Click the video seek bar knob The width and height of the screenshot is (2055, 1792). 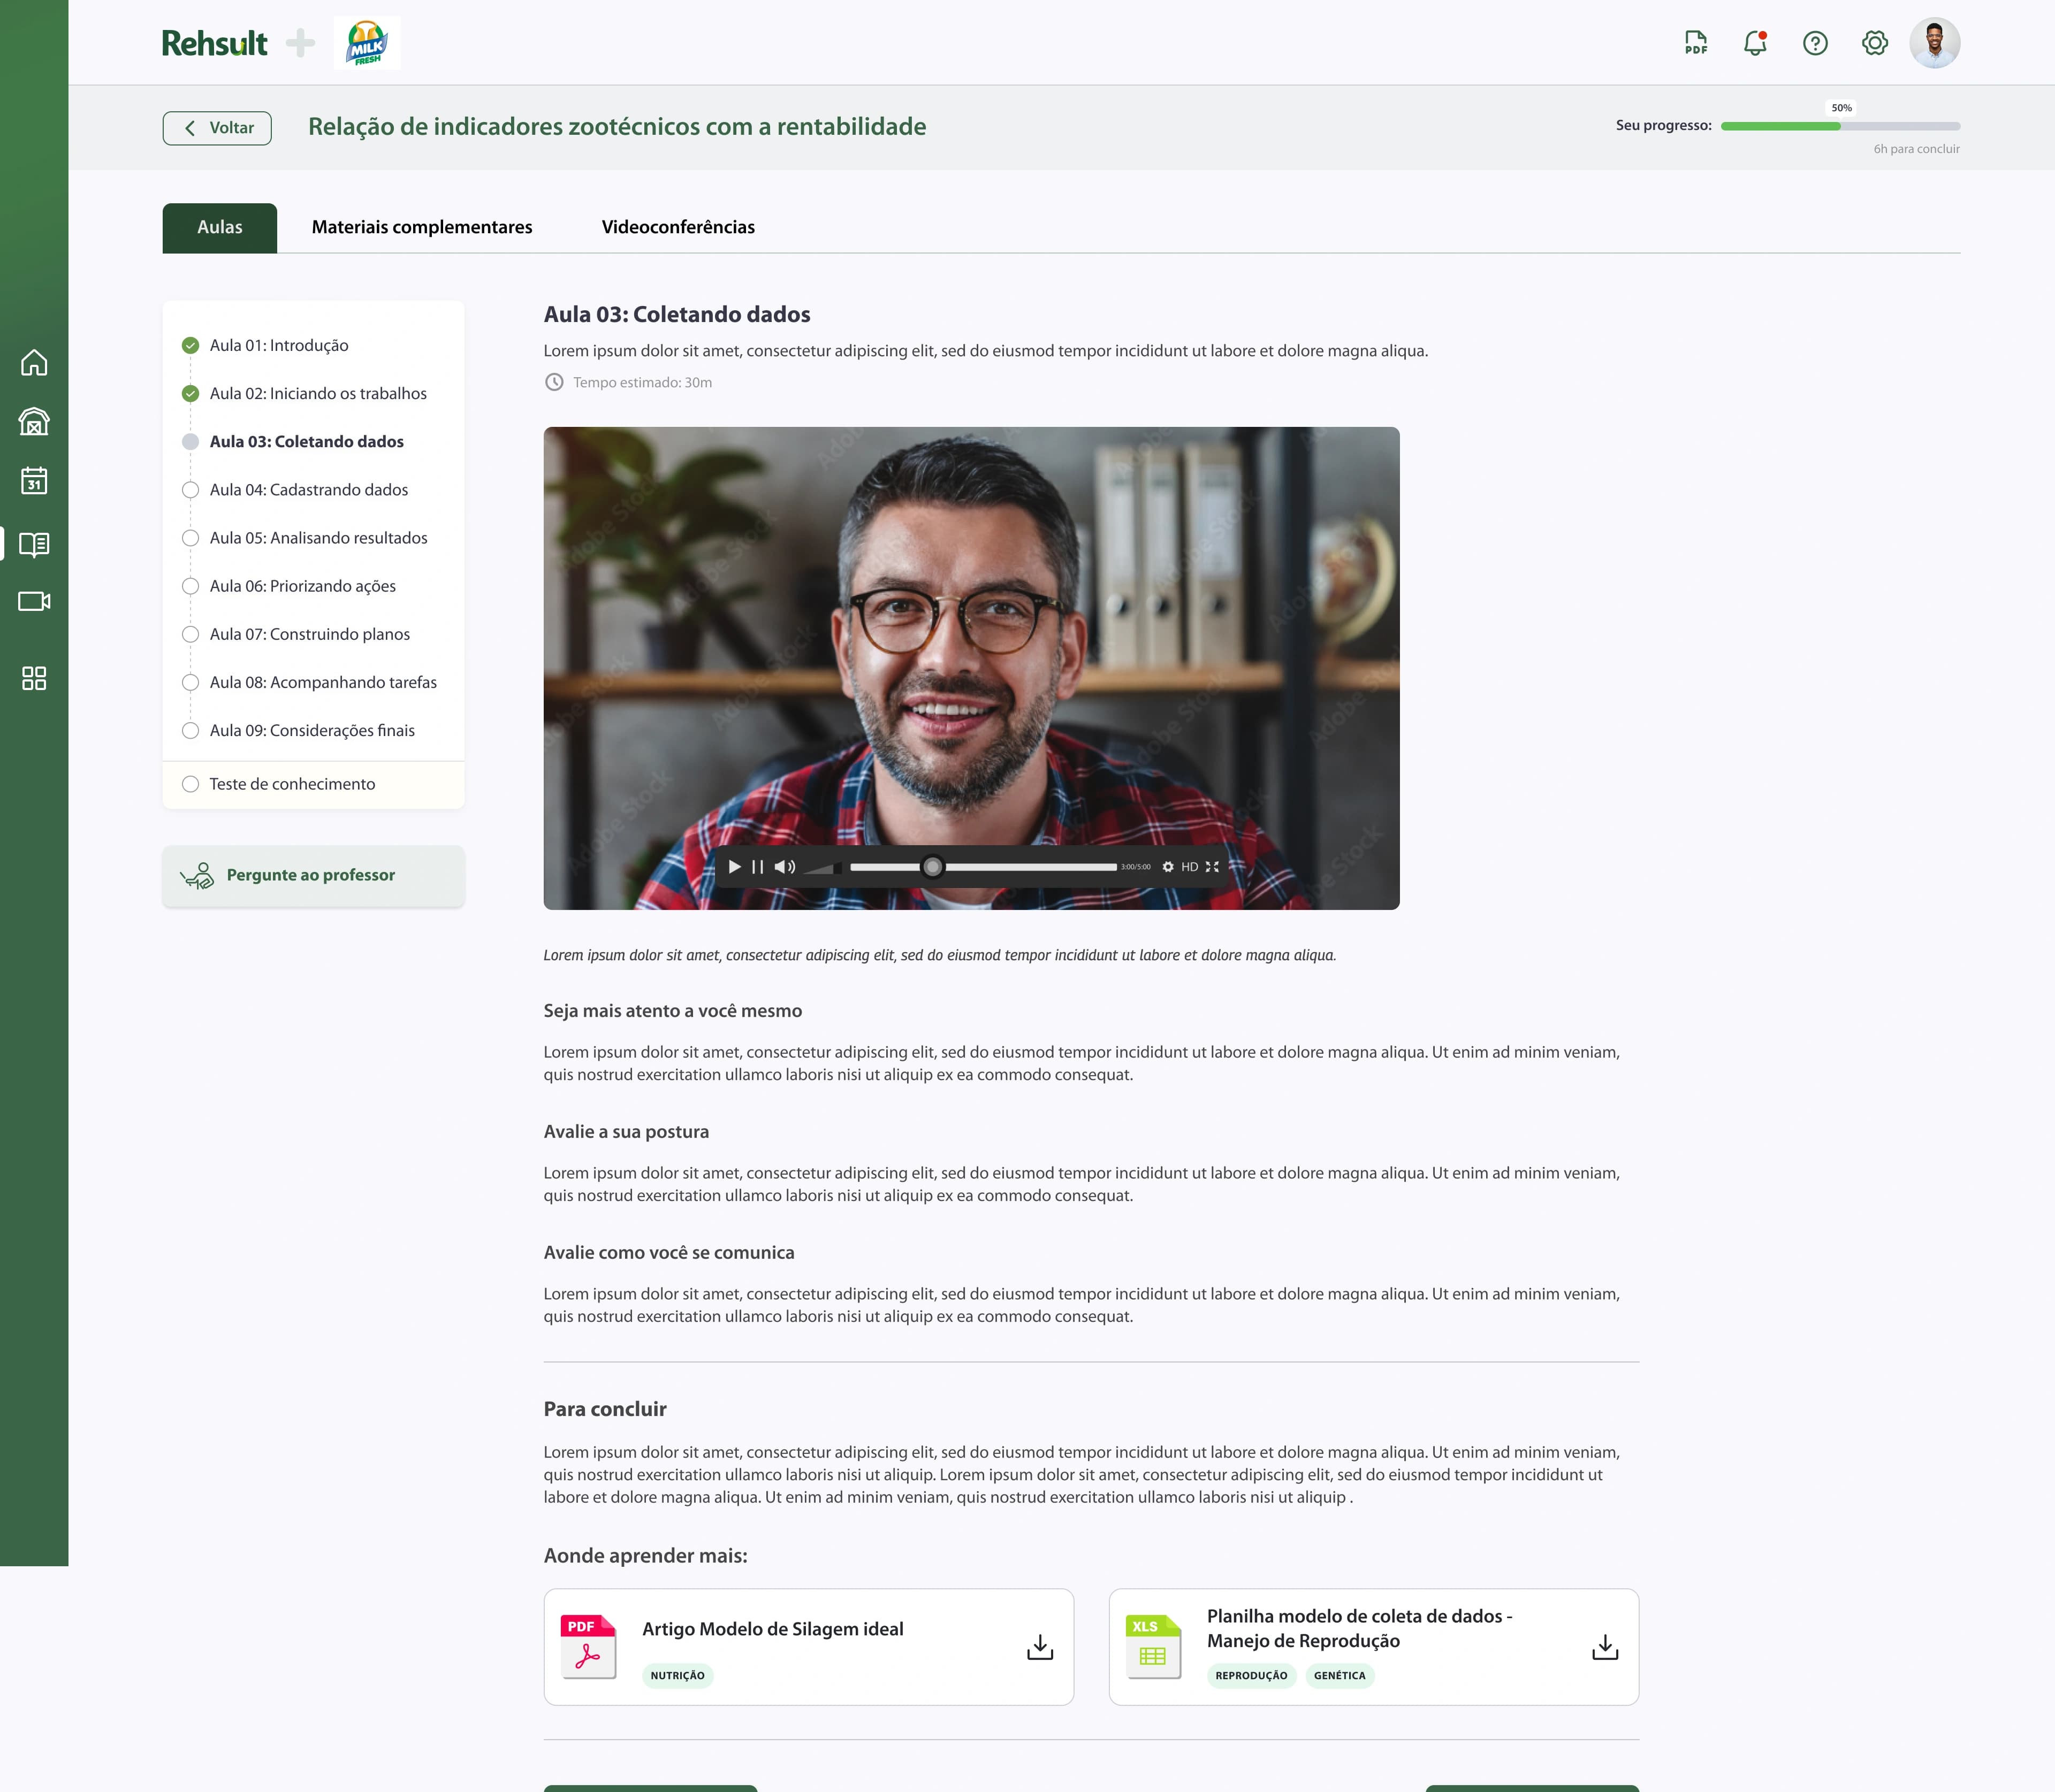tap(932, 867)
